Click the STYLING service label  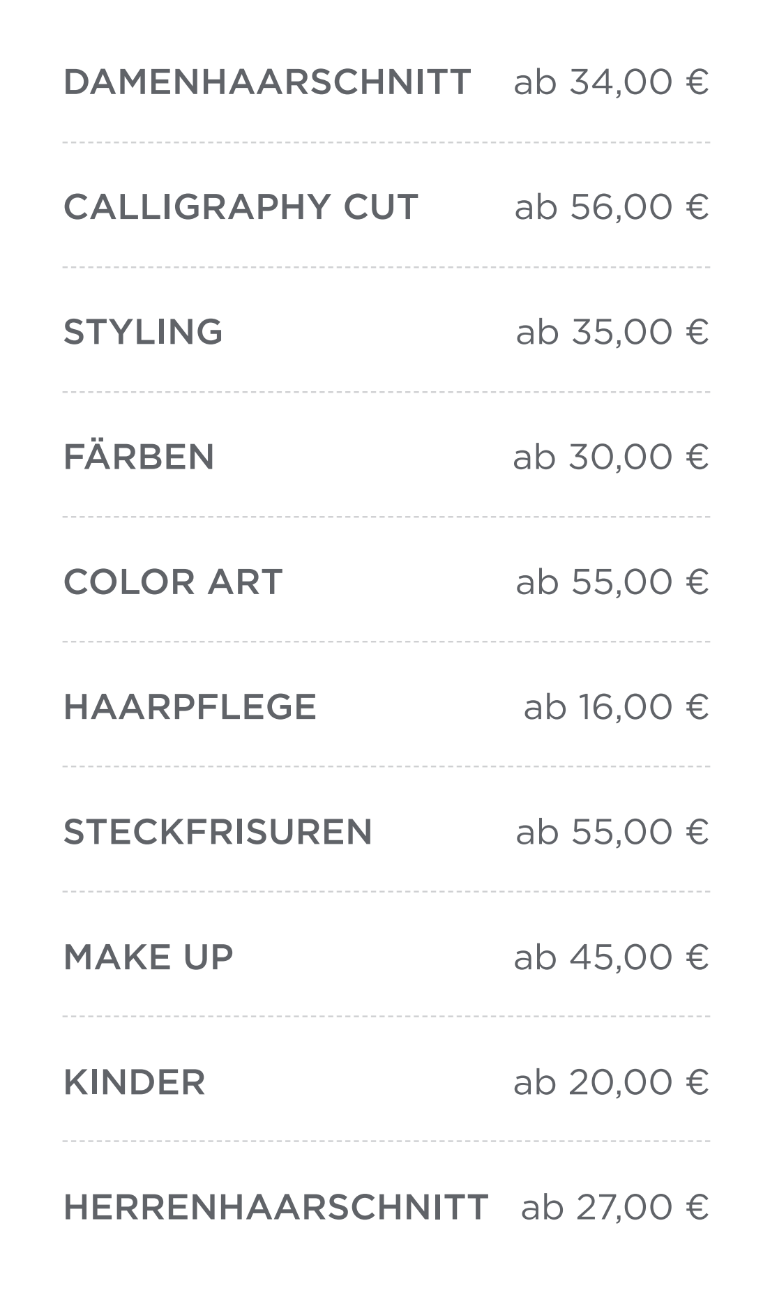click(x=143, y=332)
